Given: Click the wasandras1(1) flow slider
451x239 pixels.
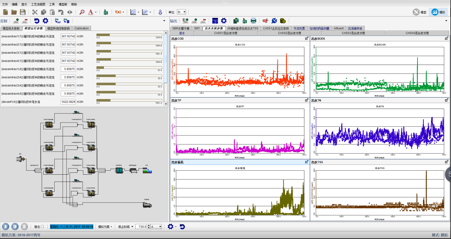Looking at the screenshot, I should coord(129,35).
